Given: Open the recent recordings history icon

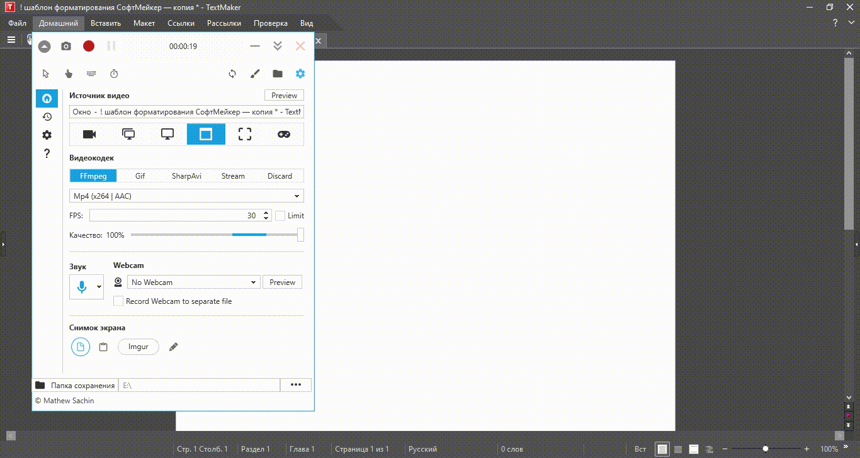Looking at the screenshot, I should coord(47,116).
